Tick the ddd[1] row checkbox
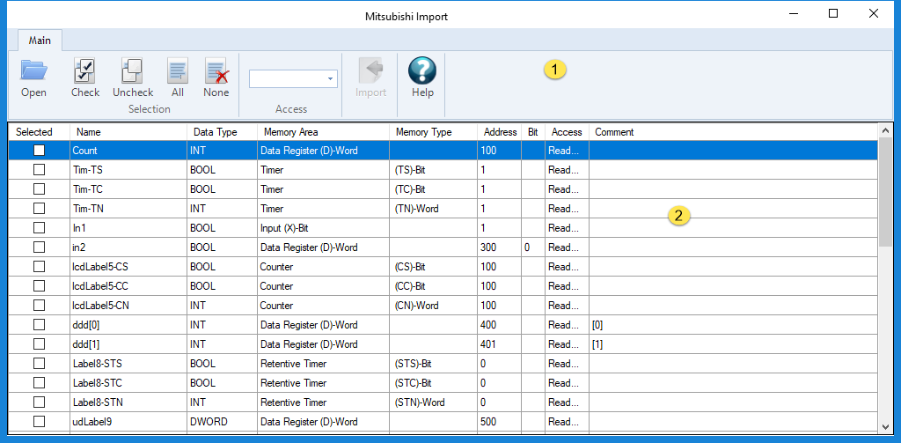Image resolution: width=901 pixels, height=443 pixels. click(39, 344)
